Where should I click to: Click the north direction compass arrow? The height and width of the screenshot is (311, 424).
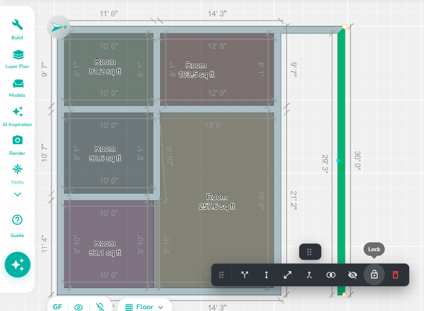[x=59, y=27]
